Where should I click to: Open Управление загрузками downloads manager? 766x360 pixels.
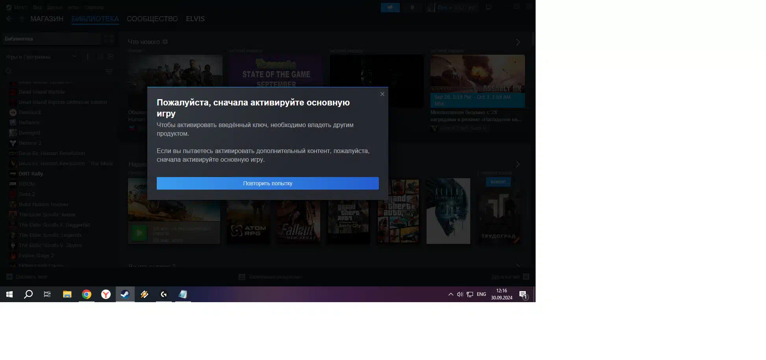(x=271, y=277)
